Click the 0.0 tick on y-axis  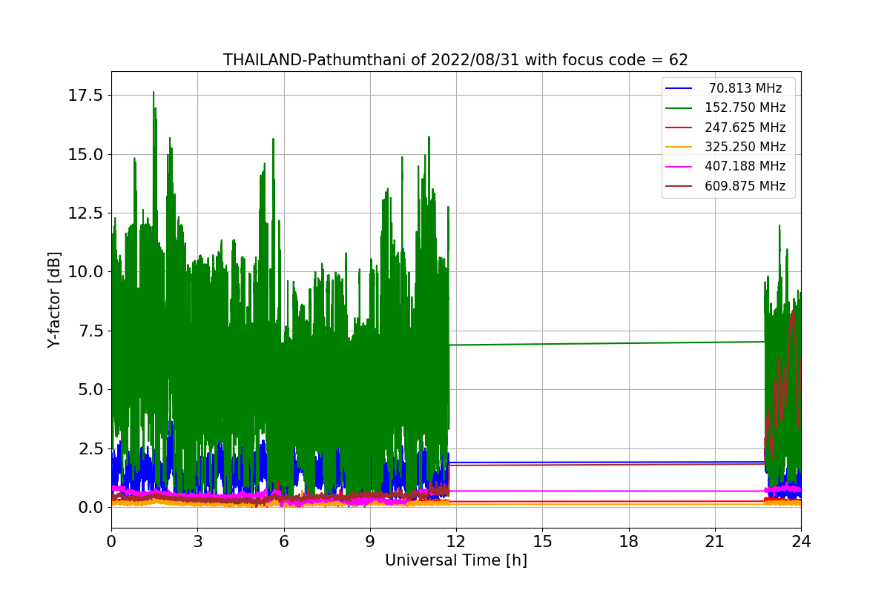point(90,507)
